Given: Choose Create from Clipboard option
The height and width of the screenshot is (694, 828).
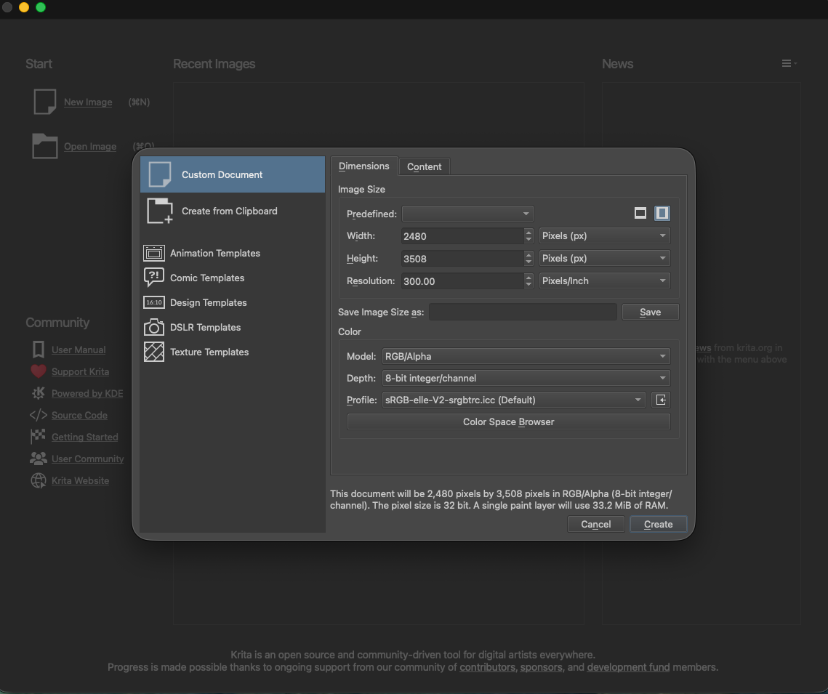Looking at the screenshot, I should click(x=233, y=211).
